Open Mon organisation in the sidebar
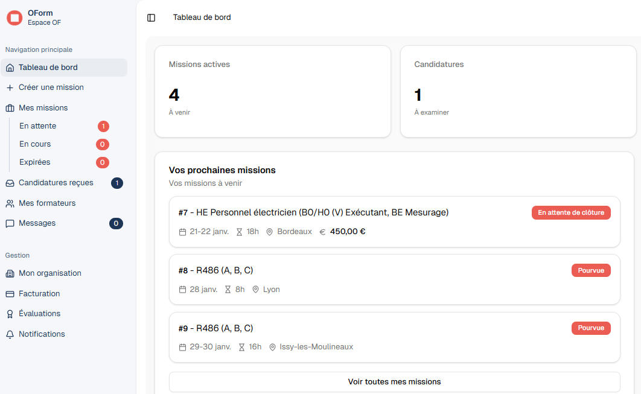 coord(49,273)
